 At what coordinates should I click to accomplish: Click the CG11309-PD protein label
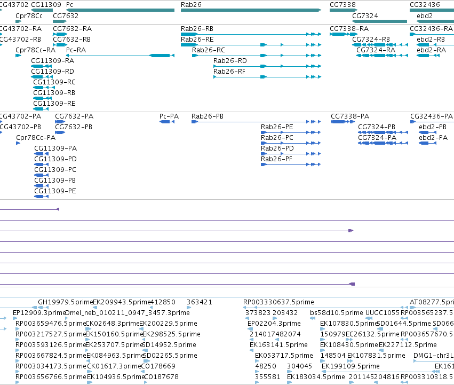click(x=55, y=159)
